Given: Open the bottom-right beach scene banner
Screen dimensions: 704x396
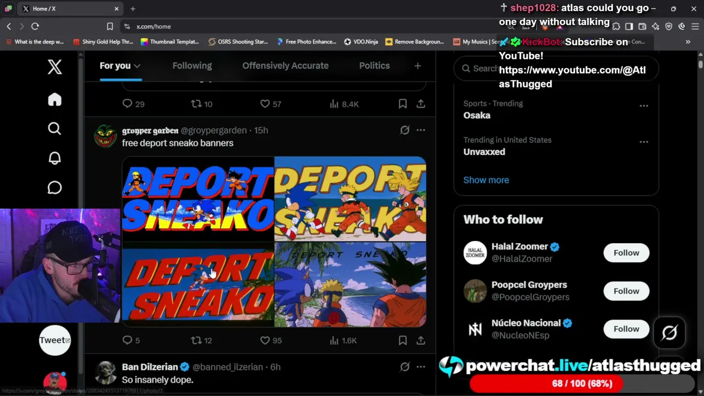Looking at the screenshot, I should pos(350,285).
